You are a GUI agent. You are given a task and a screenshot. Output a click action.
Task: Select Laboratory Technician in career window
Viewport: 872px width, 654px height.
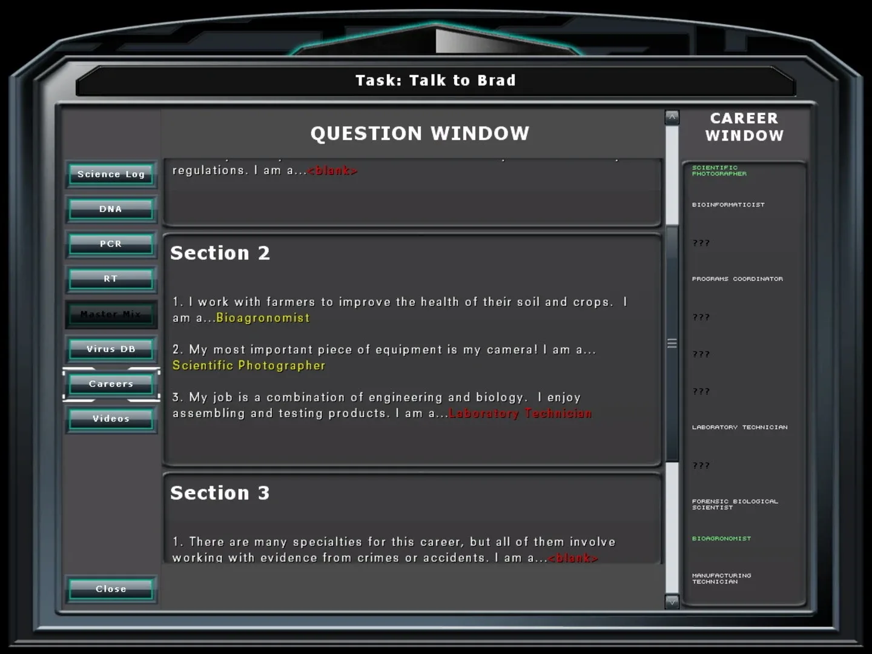tap(739, 428)
